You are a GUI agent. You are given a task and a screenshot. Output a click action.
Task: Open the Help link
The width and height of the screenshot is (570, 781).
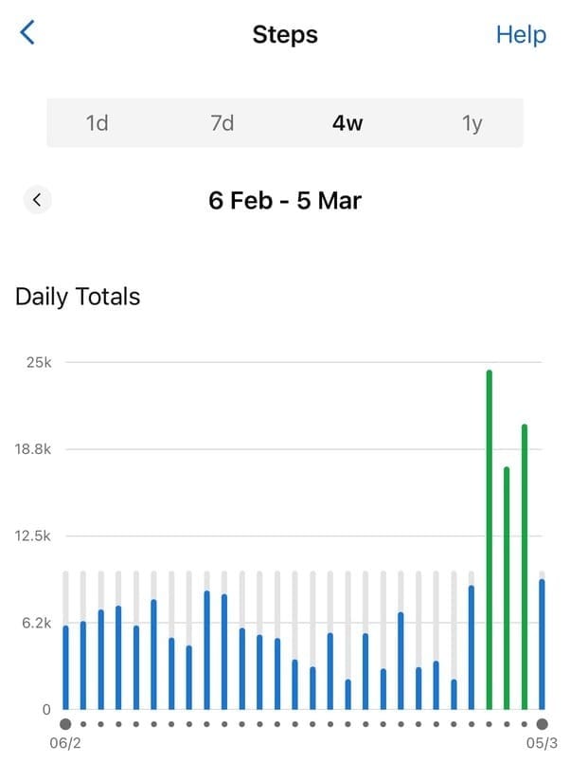point(521,35)
